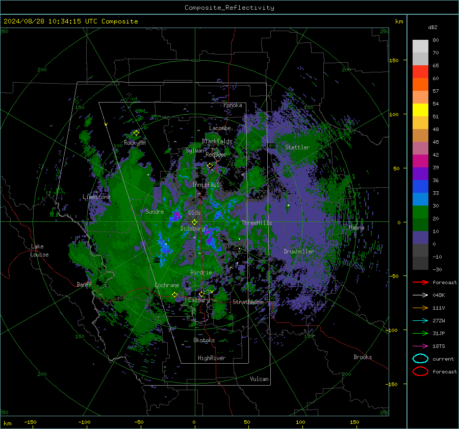The height and width of the screenshot is (429, 459).
Task: Click the Brooks label
Action: [x=363, y=357]
